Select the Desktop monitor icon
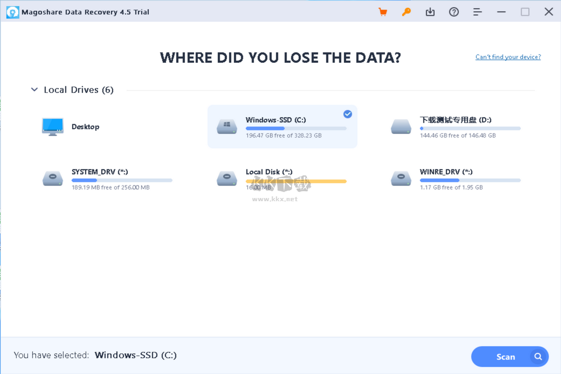This screenshot has height=374, width=561. click(x=52, y=127)
